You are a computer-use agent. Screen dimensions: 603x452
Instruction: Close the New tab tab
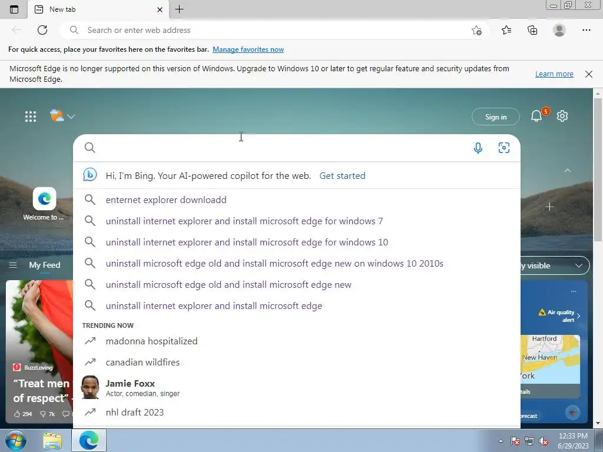click(x=160, y=9)
